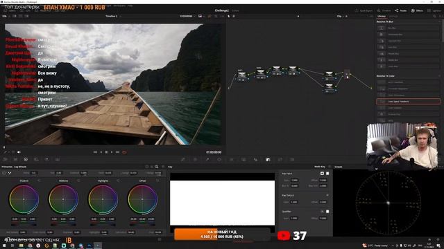Open the viewer zoom percentage dropdown
The image size is (444, 249).
6,17
